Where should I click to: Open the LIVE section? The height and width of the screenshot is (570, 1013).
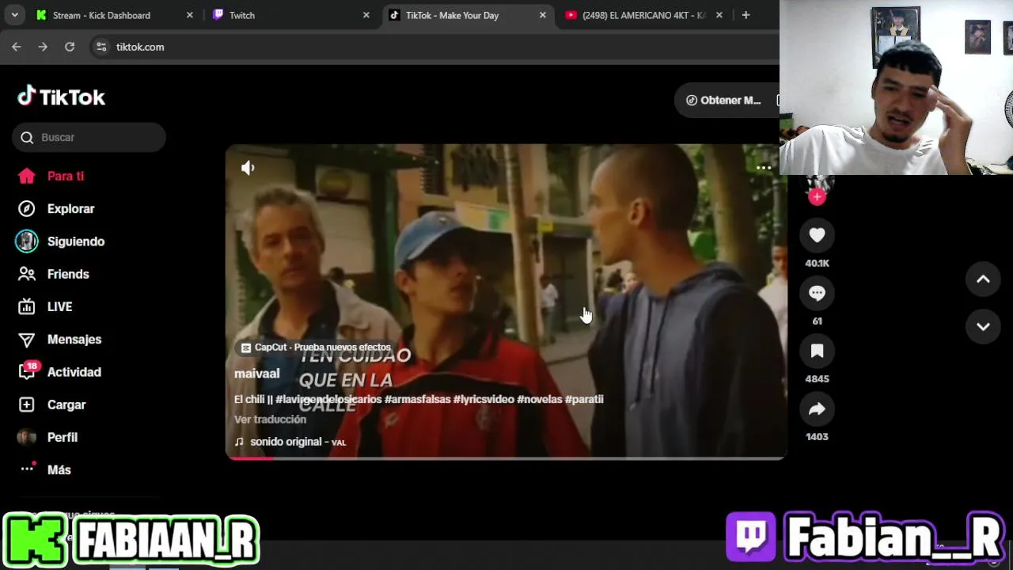[x=45, y=306]
